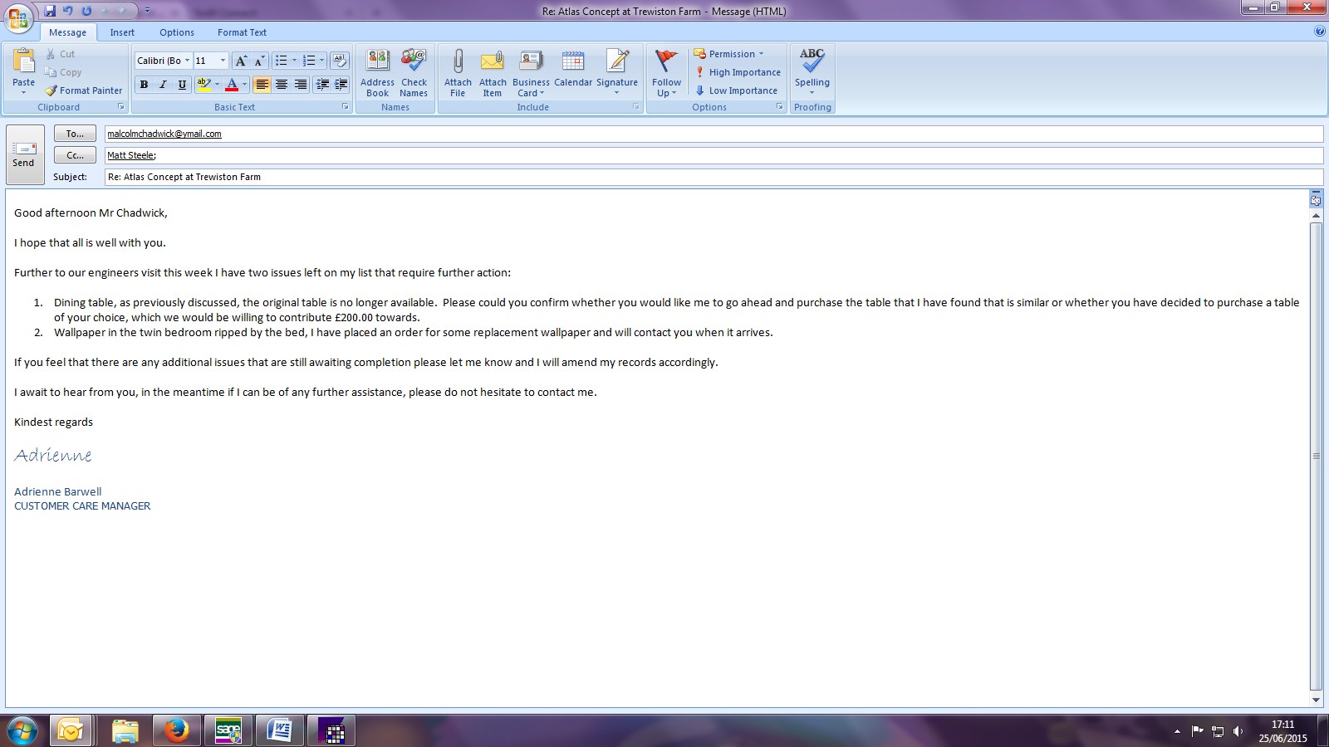Open Windows Explorer from the taskbar

click(x=125, y=730)
